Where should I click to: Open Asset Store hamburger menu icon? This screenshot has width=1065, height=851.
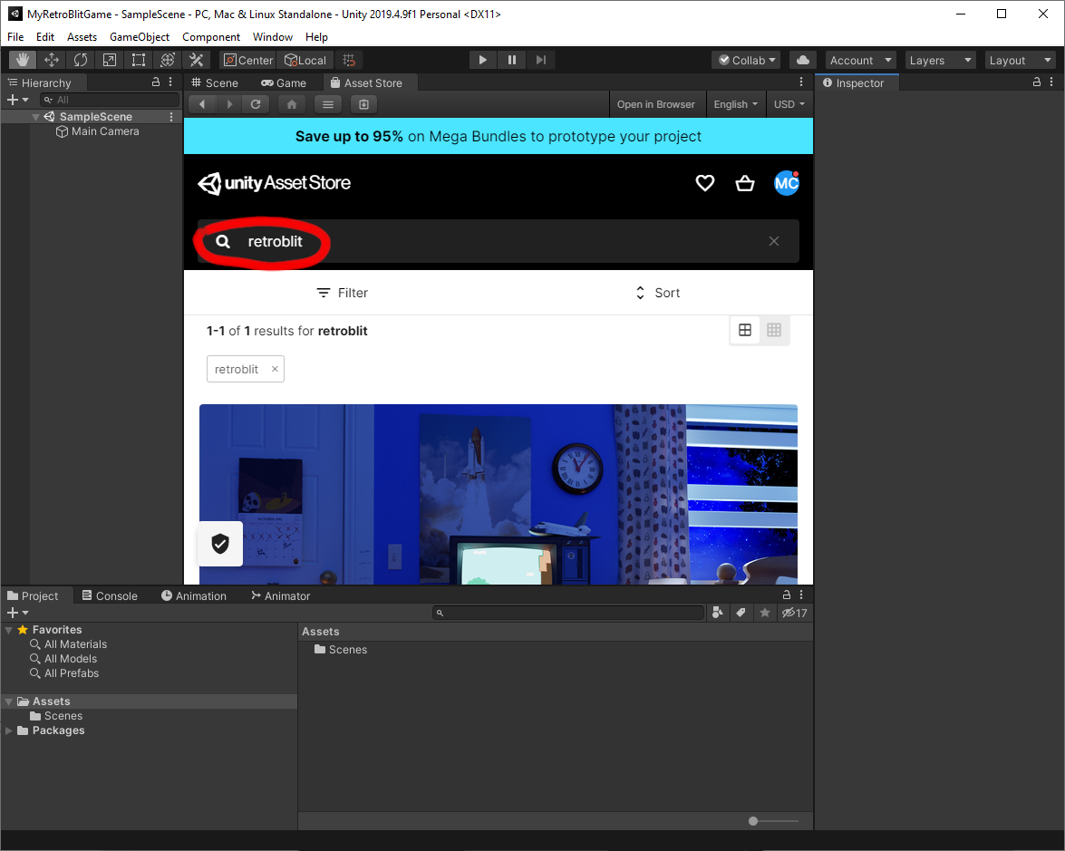328,104
